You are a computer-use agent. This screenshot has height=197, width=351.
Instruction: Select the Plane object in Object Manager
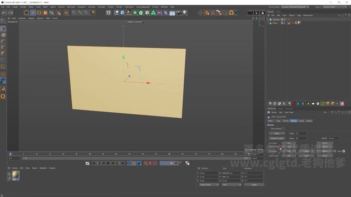tap(275, 23)
